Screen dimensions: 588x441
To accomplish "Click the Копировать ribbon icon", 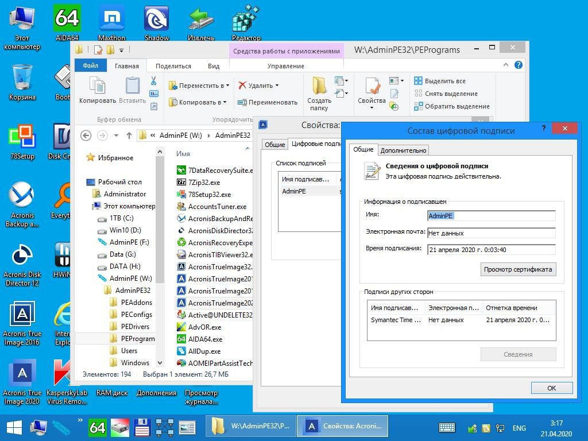I will (x=98, y=90).
